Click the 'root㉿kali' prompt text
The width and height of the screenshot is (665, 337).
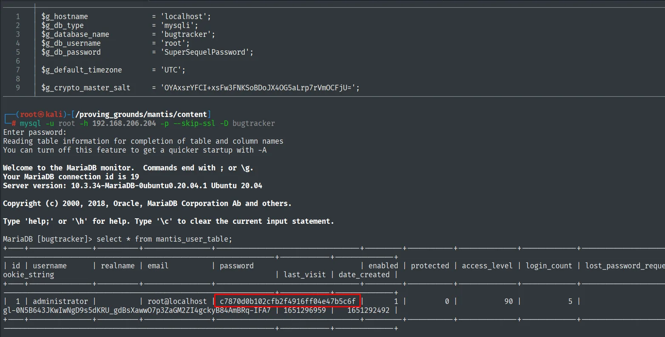(41, 114)
